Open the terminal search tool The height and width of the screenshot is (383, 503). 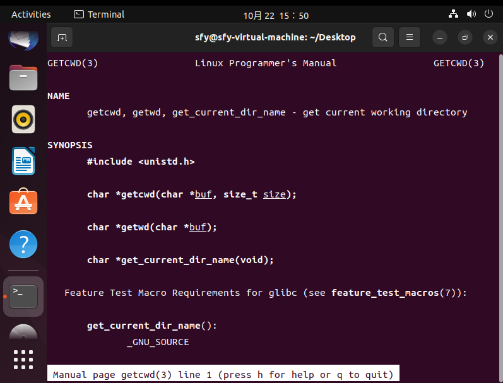pos(382,37)
